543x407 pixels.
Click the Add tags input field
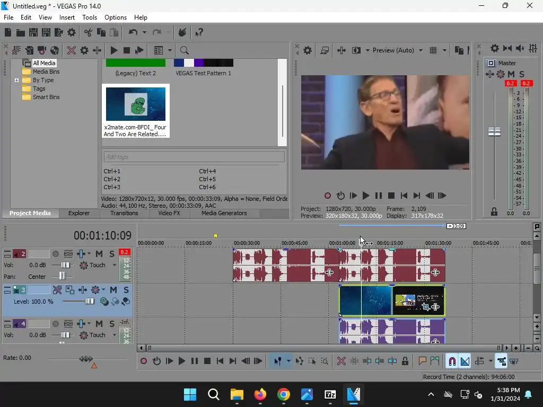tap(194, 157)
